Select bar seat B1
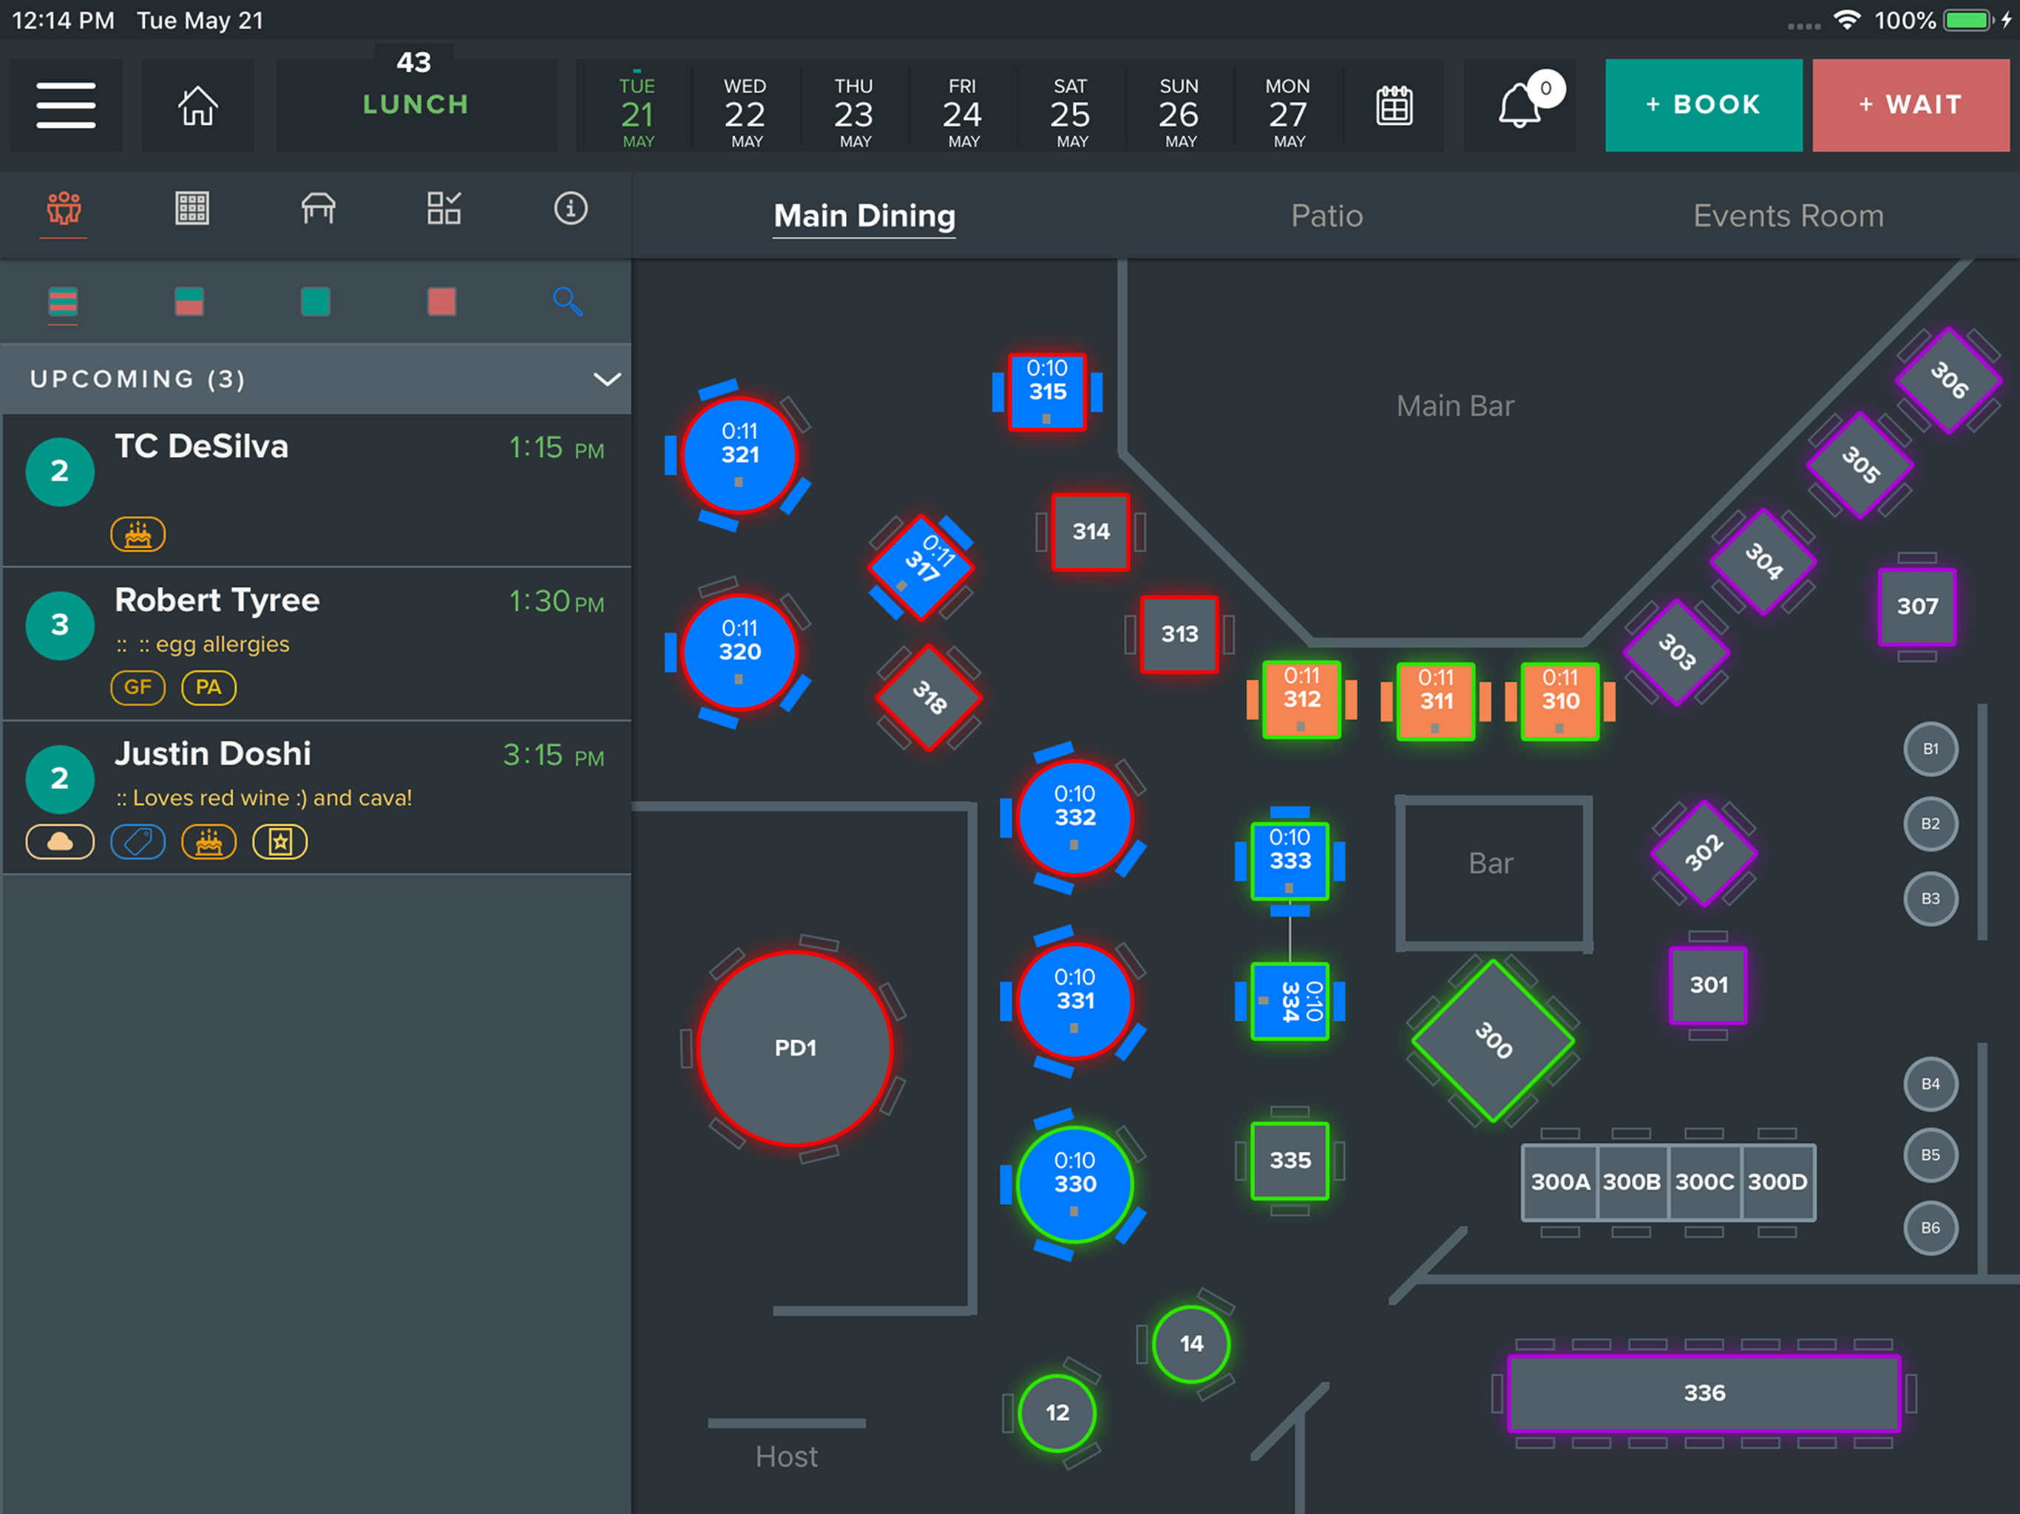The width and height of the screenshot is (2020, 1514). tap(1930, 749)
